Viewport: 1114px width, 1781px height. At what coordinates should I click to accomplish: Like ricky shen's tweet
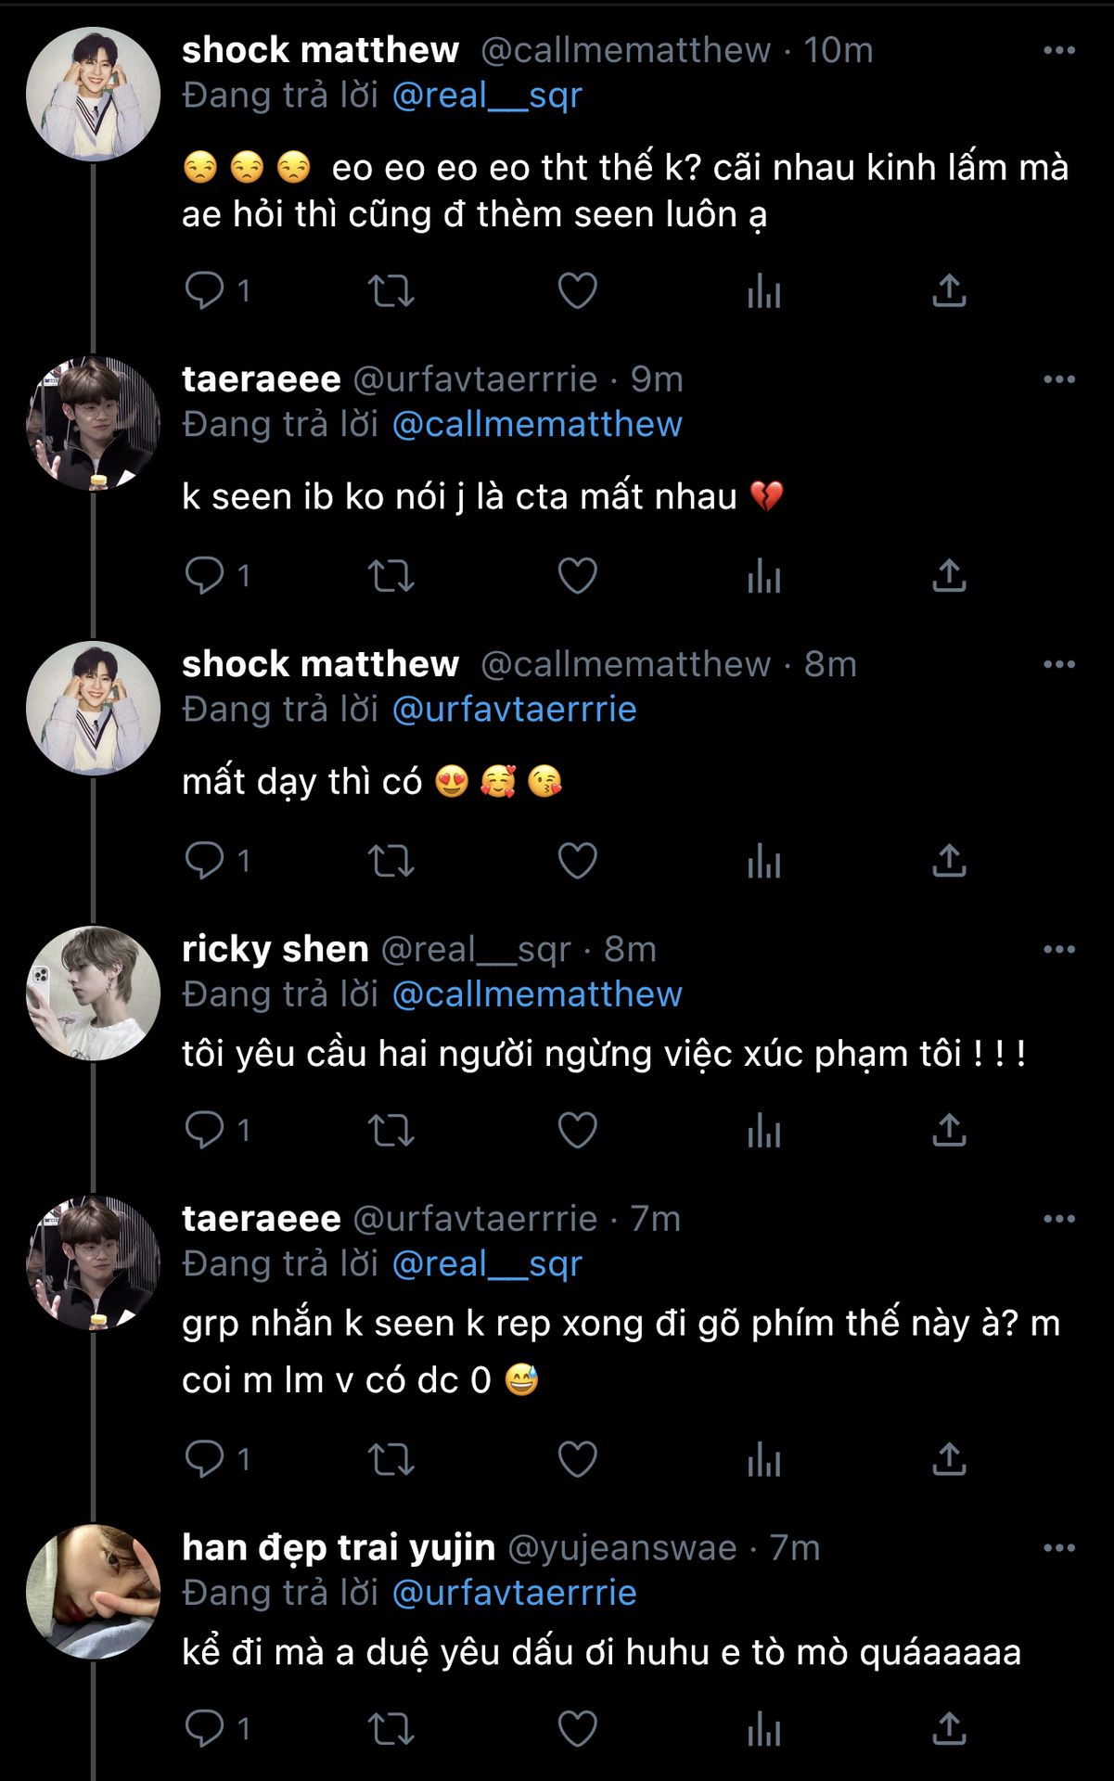tap(577, 1130)
